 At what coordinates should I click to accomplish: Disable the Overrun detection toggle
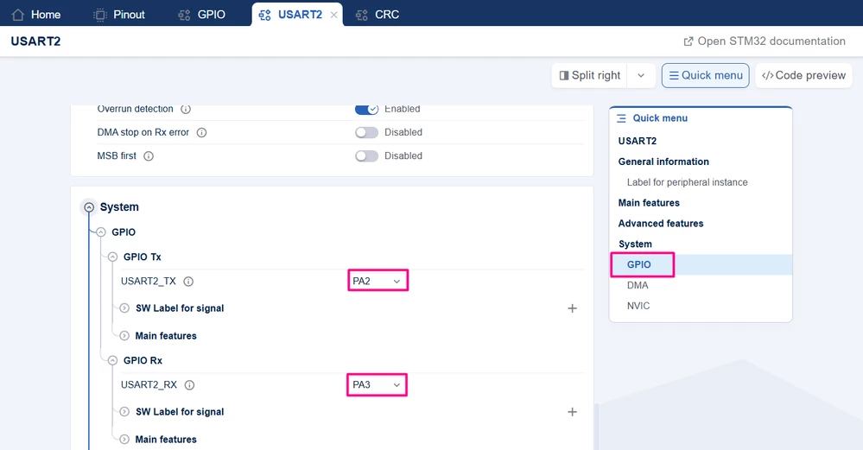(x=366, y=109)
